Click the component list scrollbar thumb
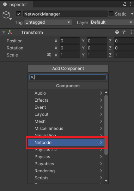The image size is (134, 191). pos(106,125)
